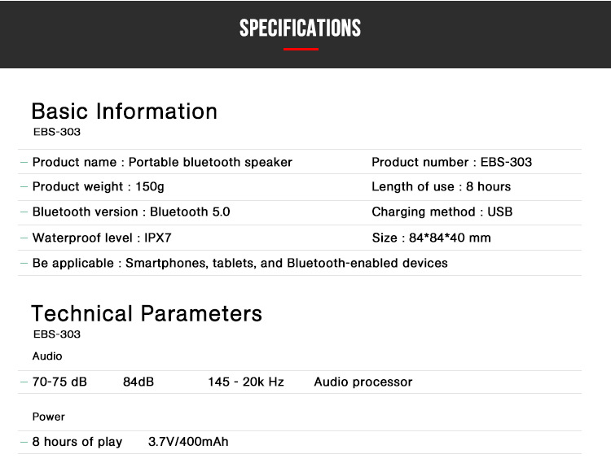This screenshot has height=476, width=611.
Task: Select the 8 hours of play entry
Action: click(77, 442)
